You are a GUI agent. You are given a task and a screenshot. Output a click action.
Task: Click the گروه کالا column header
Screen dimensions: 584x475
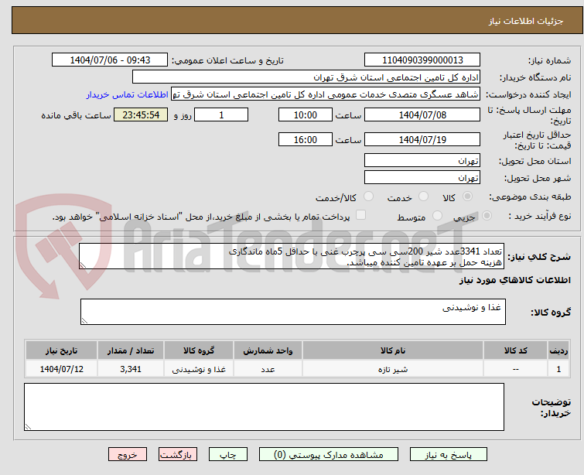click(x=199, y=350)
